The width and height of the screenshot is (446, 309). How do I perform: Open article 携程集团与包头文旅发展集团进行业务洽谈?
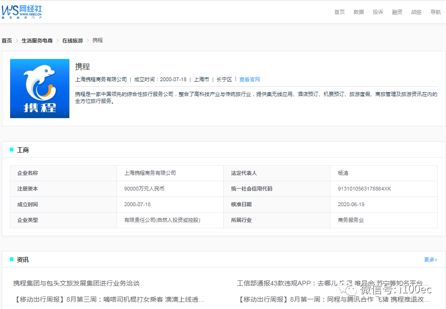coord(76,283)
